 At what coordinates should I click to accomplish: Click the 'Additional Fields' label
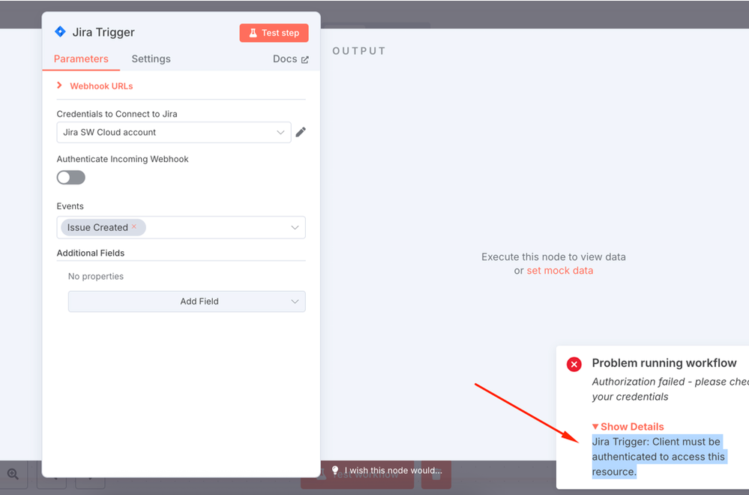point(90,253)
